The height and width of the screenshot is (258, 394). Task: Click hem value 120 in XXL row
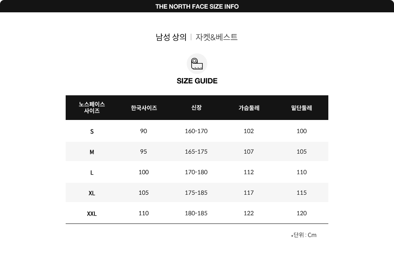tap(302, 213)
